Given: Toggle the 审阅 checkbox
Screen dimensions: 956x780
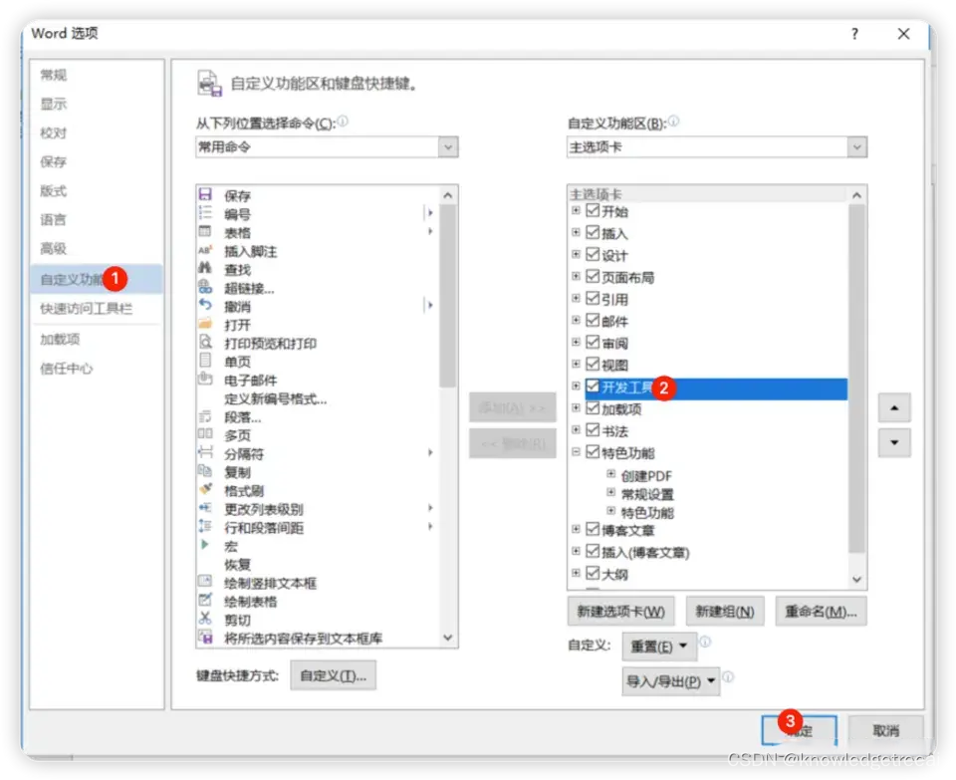Looking at the screenshot, I should tap(593, 342).
